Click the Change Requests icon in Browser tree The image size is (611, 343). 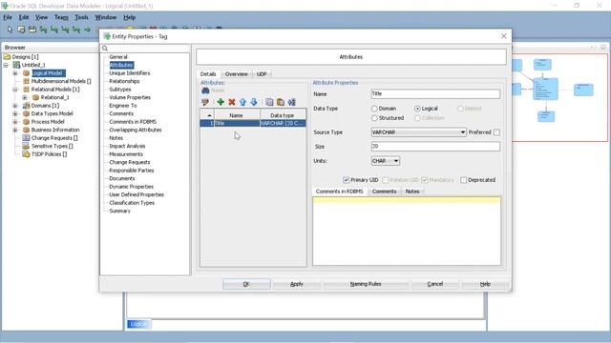click(x=26, y=137)
